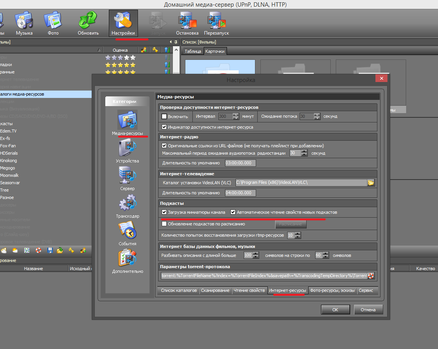Open the Фото-ресурсы, эскизы tab
This screenshot has height=349, width=438.
[332, 290]
